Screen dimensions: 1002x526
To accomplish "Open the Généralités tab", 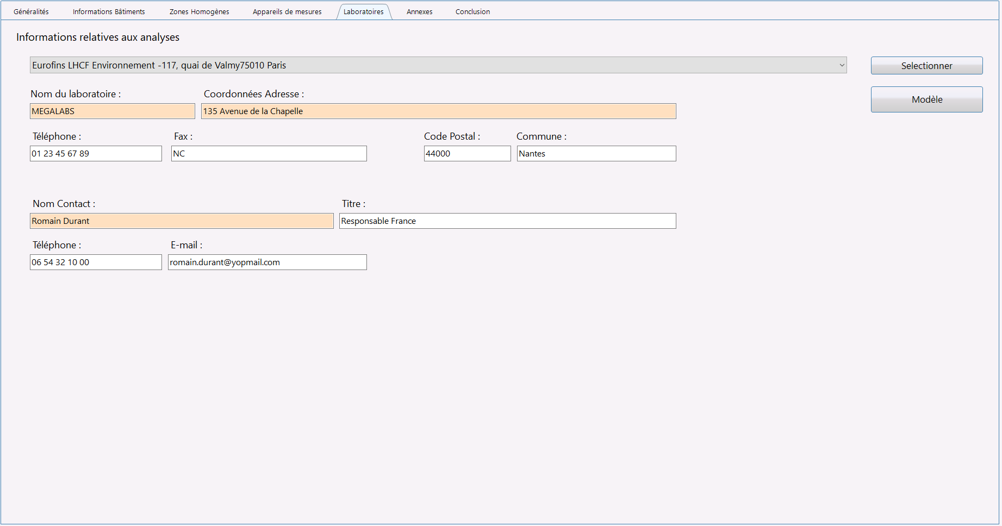I will click(x=31, y=11).
